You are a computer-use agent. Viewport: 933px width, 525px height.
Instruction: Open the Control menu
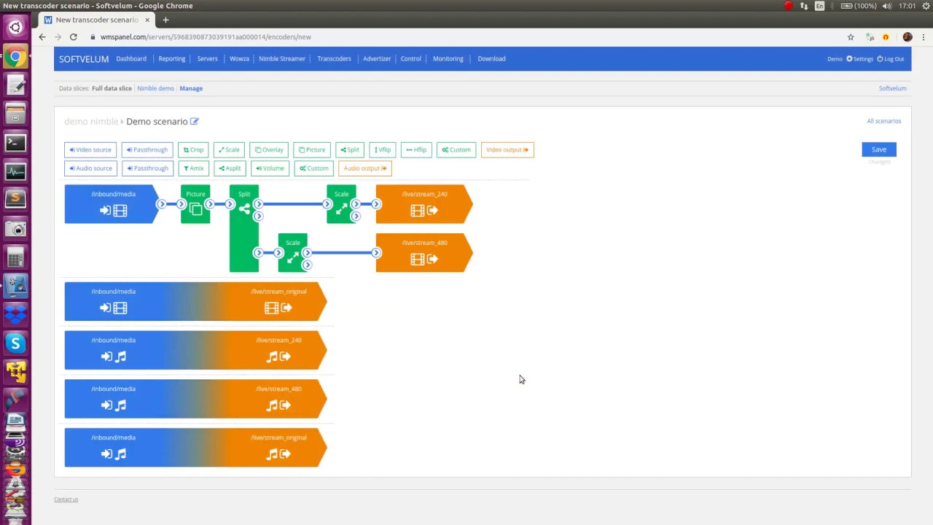(410, 58)
